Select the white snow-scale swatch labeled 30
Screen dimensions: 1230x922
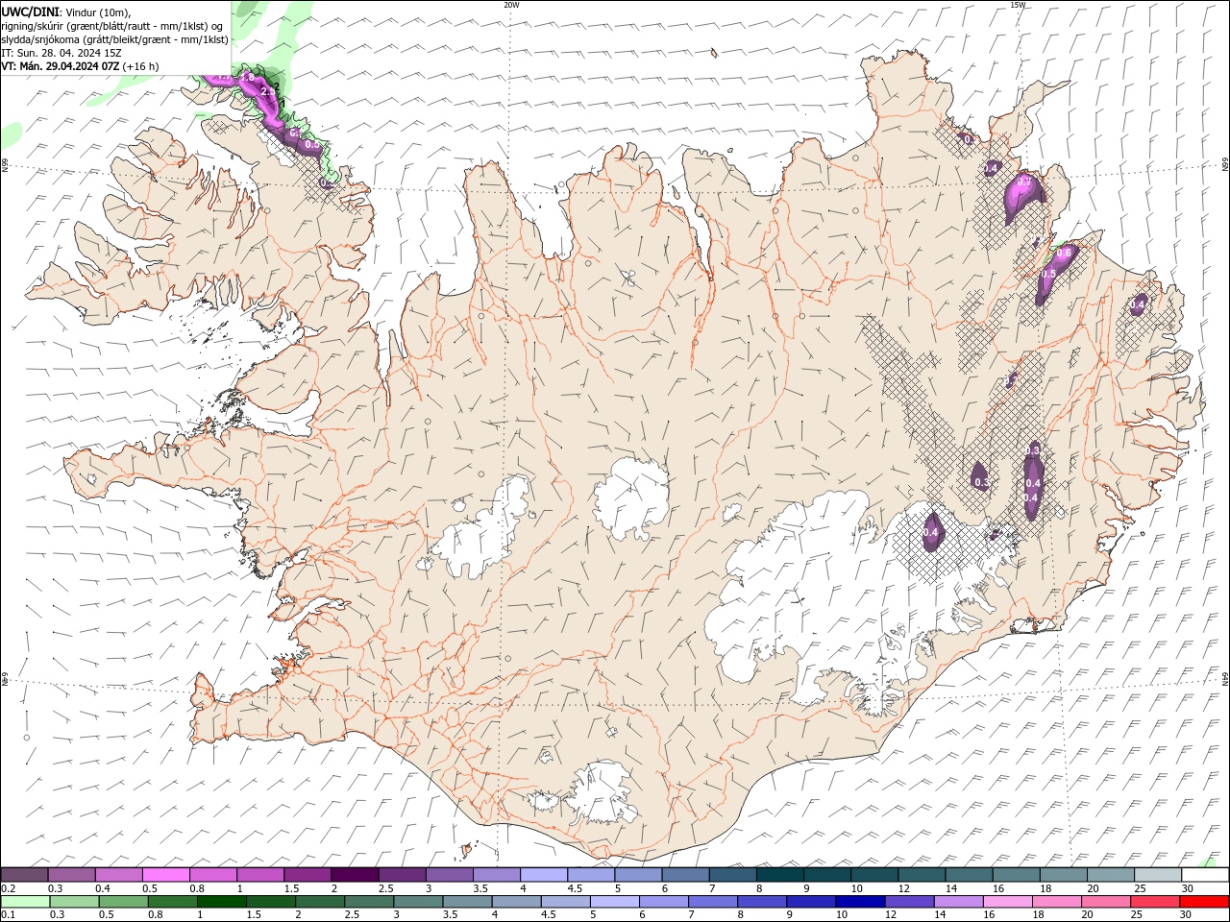1206,875
